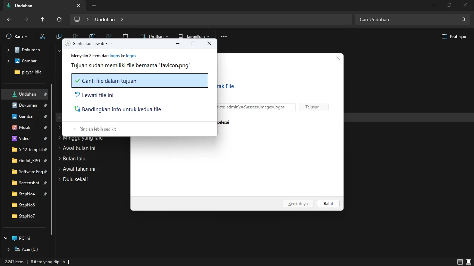Expand Acer (C:) drive in tree
Image resolution: width=474 pixels, height=266 pixels.
[8, 249]
